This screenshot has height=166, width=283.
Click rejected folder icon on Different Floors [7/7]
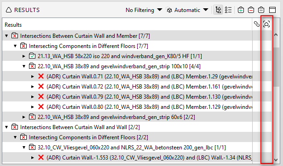(23, 46)
